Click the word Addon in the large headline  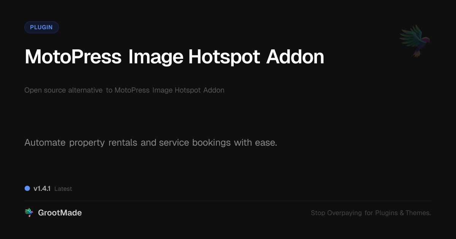(295, 57)
